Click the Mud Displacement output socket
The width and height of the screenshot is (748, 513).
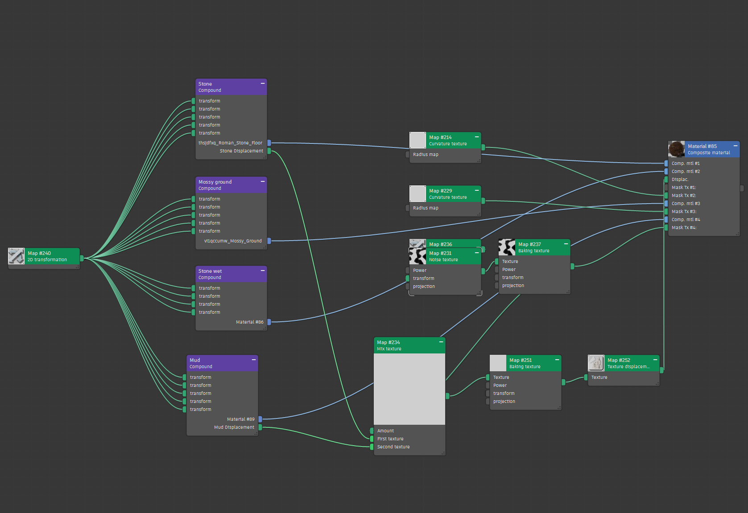click(x=260, y=427)
